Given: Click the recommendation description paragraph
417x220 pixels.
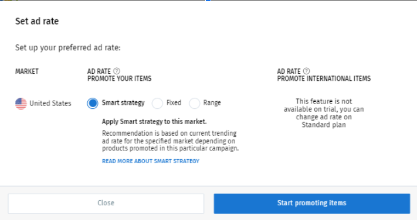Looking at the screenshot, I should [x=170, y=140].
